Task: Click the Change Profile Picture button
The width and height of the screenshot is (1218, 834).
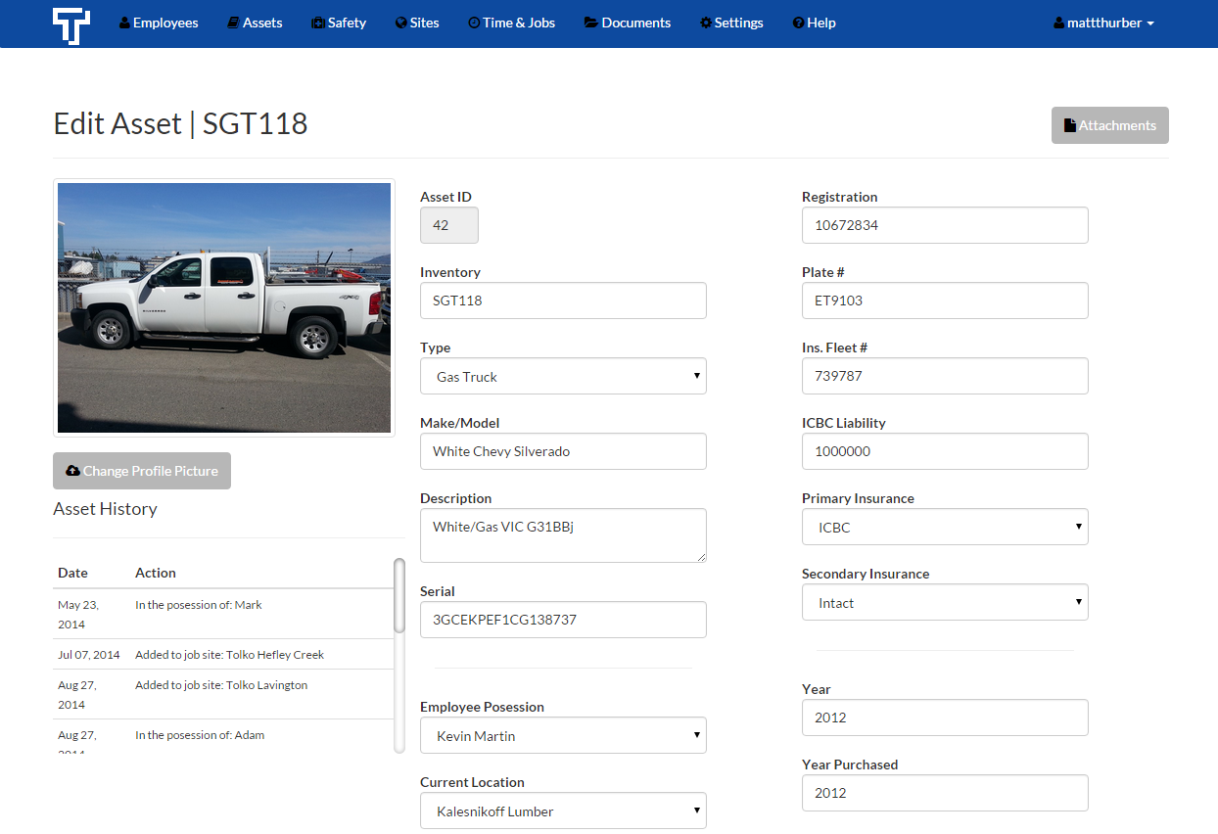Action: tap(141, 471)
